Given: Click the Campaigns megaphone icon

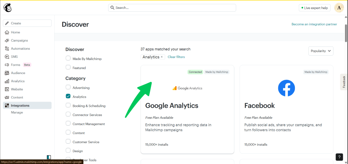Looking at the screenshot, I should coord(7,41).
